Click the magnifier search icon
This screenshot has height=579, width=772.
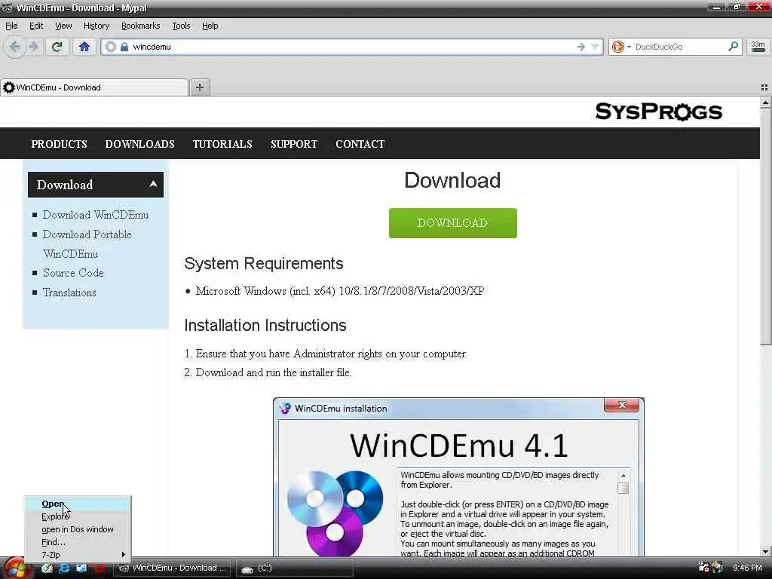point(733,46)
